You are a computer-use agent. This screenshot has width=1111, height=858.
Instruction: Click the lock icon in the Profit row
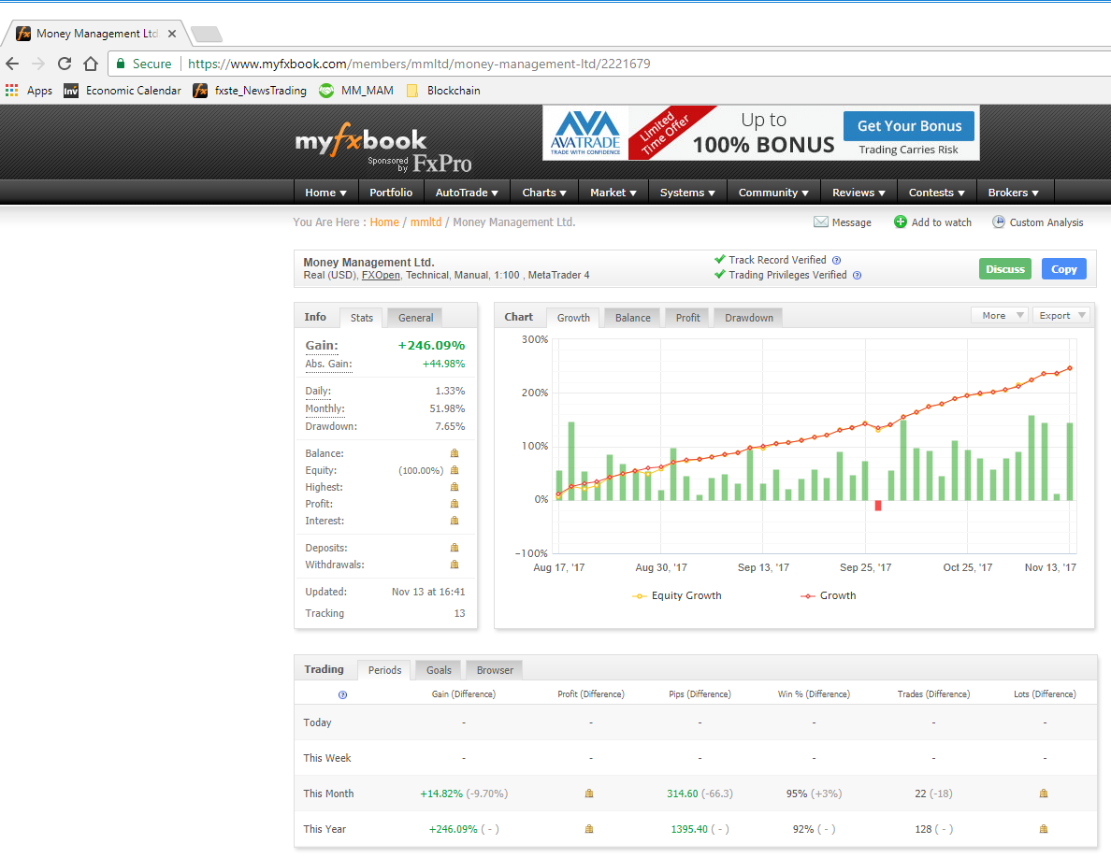[454, 504]
